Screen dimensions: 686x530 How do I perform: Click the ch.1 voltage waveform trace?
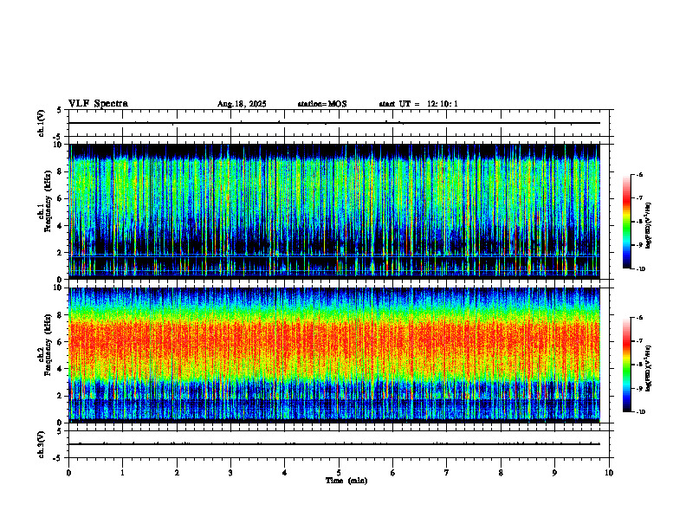[334, 123]
